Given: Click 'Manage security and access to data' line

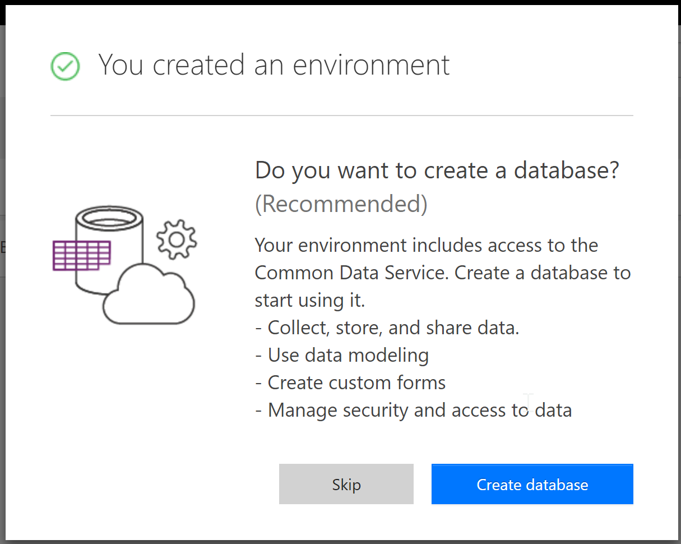Looking at the screenshot, I should [x=414, y=410].
